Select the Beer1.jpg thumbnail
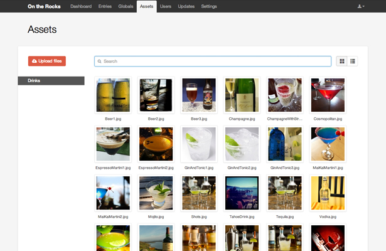Screen dimensions: 386x251 [113, 95]
